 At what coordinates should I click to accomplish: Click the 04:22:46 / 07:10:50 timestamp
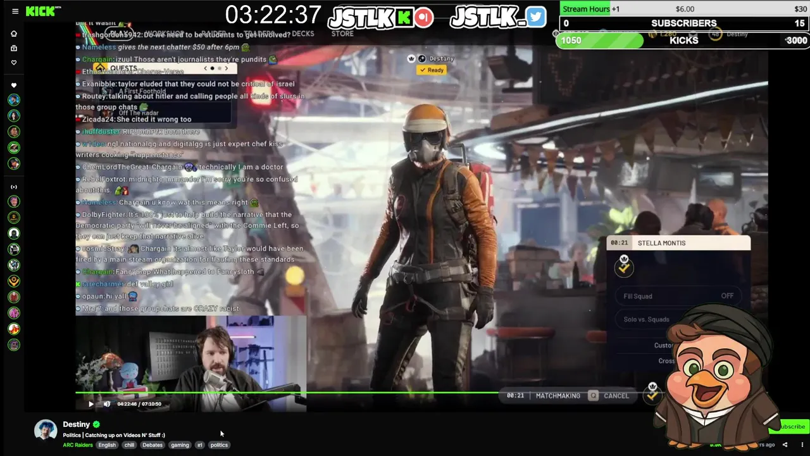pyautogui.click(x=139, y=403)
